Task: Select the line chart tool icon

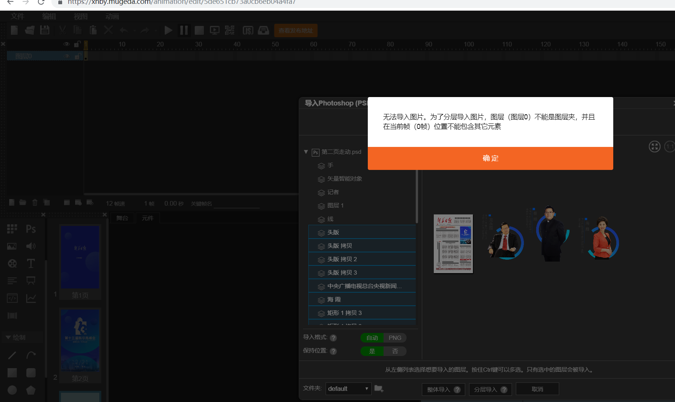Action: [x=31, y=298]
